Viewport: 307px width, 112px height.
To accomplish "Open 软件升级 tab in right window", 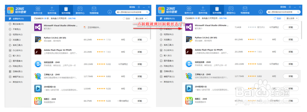I will pos(203,10).
